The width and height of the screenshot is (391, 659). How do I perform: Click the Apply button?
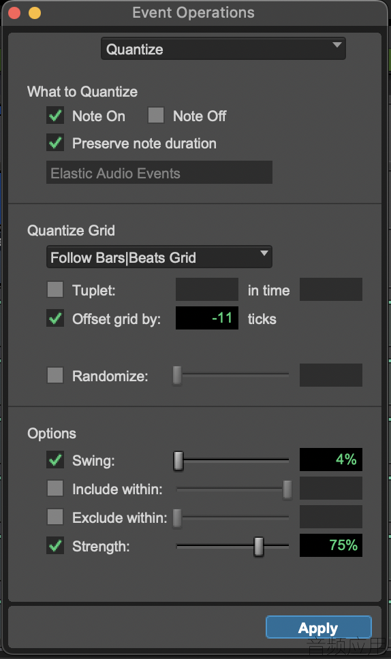(318, 628)
